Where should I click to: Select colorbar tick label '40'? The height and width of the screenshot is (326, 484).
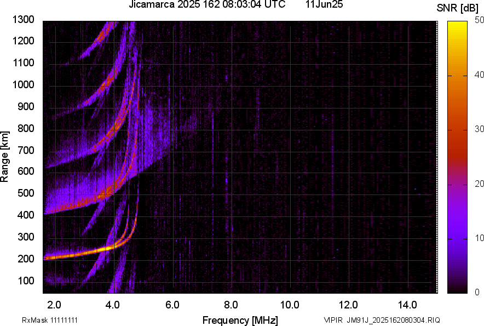tap(479, 75)
